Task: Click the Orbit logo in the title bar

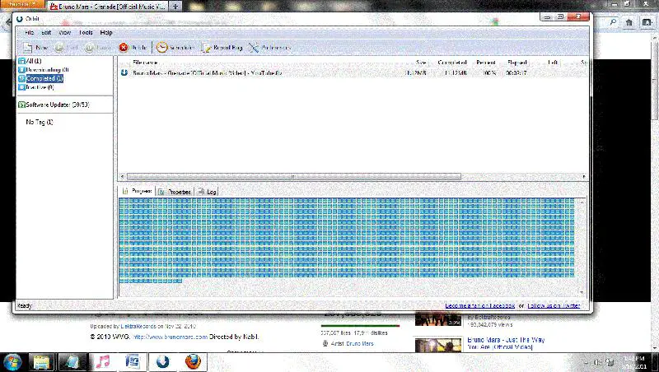Action: pos(19,18)
